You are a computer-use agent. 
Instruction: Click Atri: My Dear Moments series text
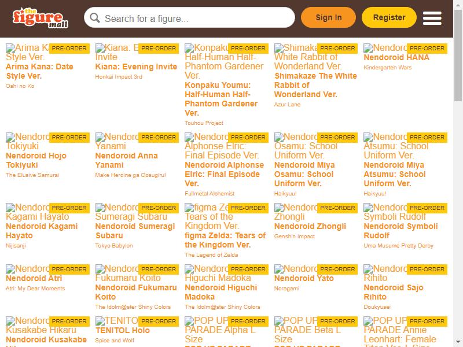click(35, 288)
